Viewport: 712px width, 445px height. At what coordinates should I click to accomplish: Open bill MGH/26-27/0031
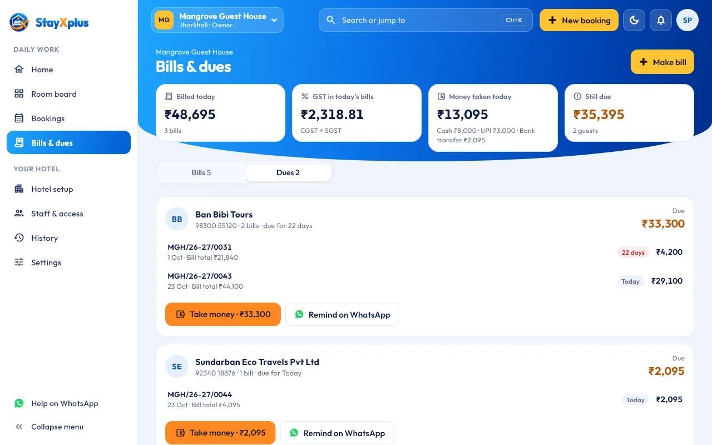point(425,252)
